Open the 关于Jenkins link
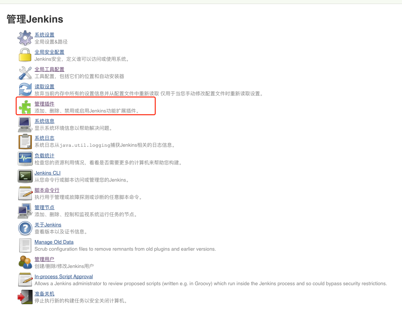The image size is (402, 333). 48,225
